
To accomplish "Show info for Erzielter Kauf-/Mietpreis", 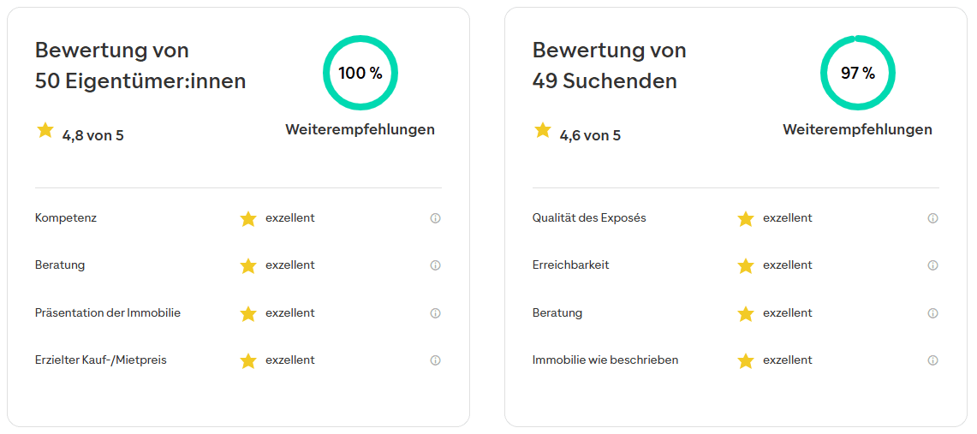I will coord(435,360).
